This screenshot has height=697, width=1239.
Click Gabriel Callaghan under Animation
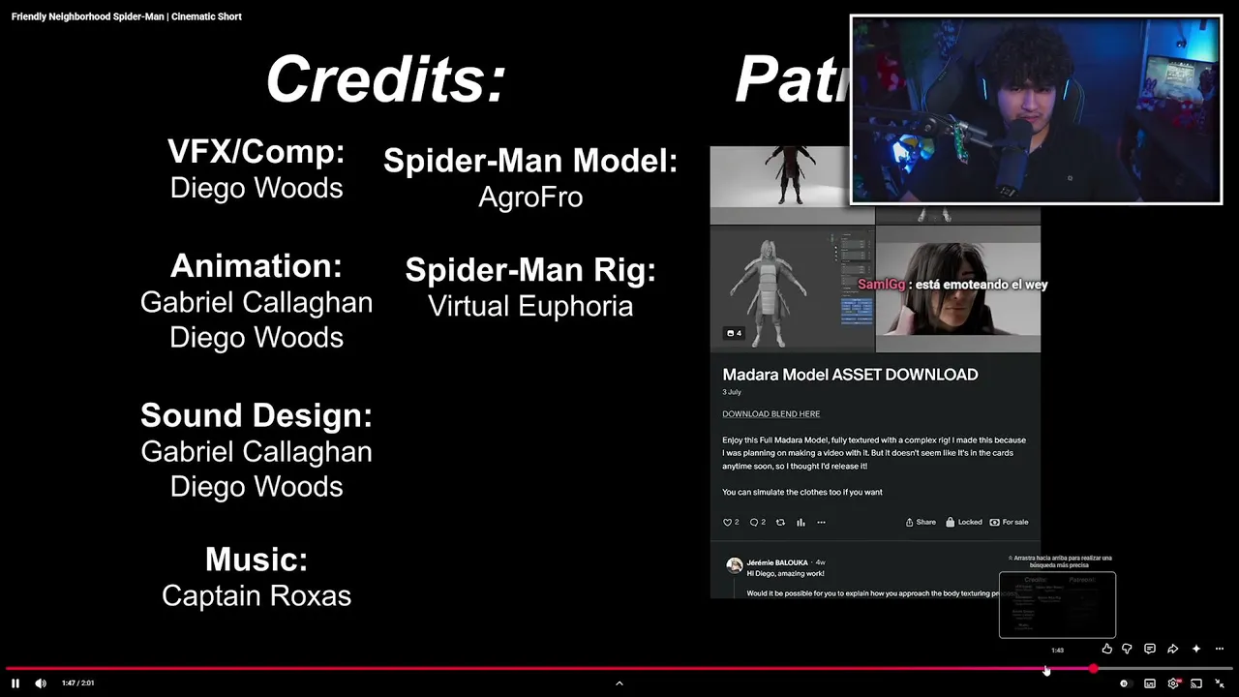tap(257, 302)
